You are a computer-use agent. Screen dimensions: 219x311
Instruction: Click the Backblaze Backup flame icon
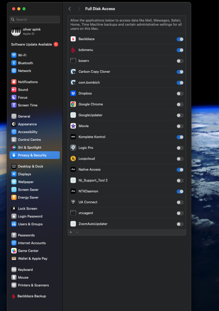coord(14,296)
